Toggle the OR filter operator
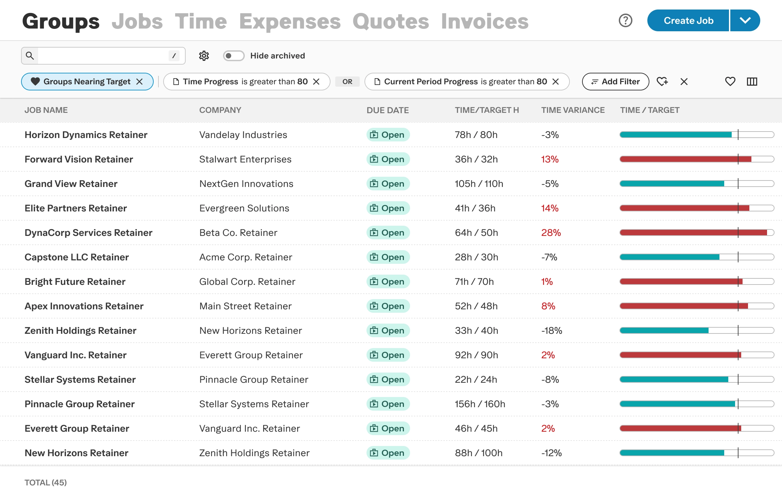This screenshot has width=782, height=499. (x=347, y=82)
